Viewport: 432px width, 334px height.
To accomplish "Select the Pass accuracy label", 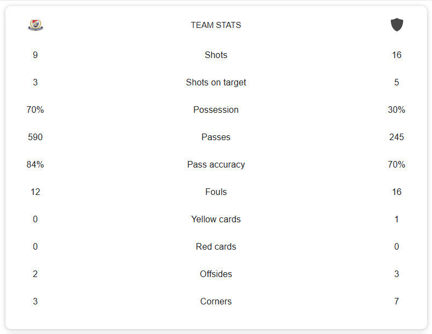I will pyautogui.click(x=216, y=164).
